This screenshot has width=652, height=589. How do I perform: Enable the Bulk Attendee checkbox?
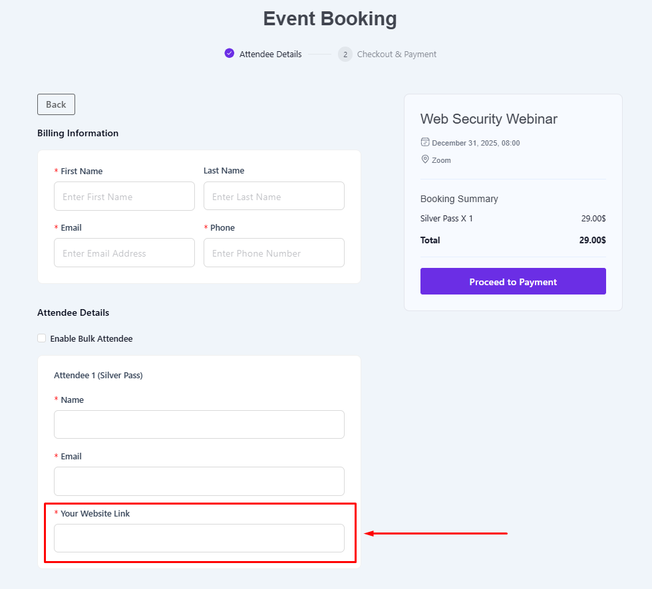coord(42,338)
